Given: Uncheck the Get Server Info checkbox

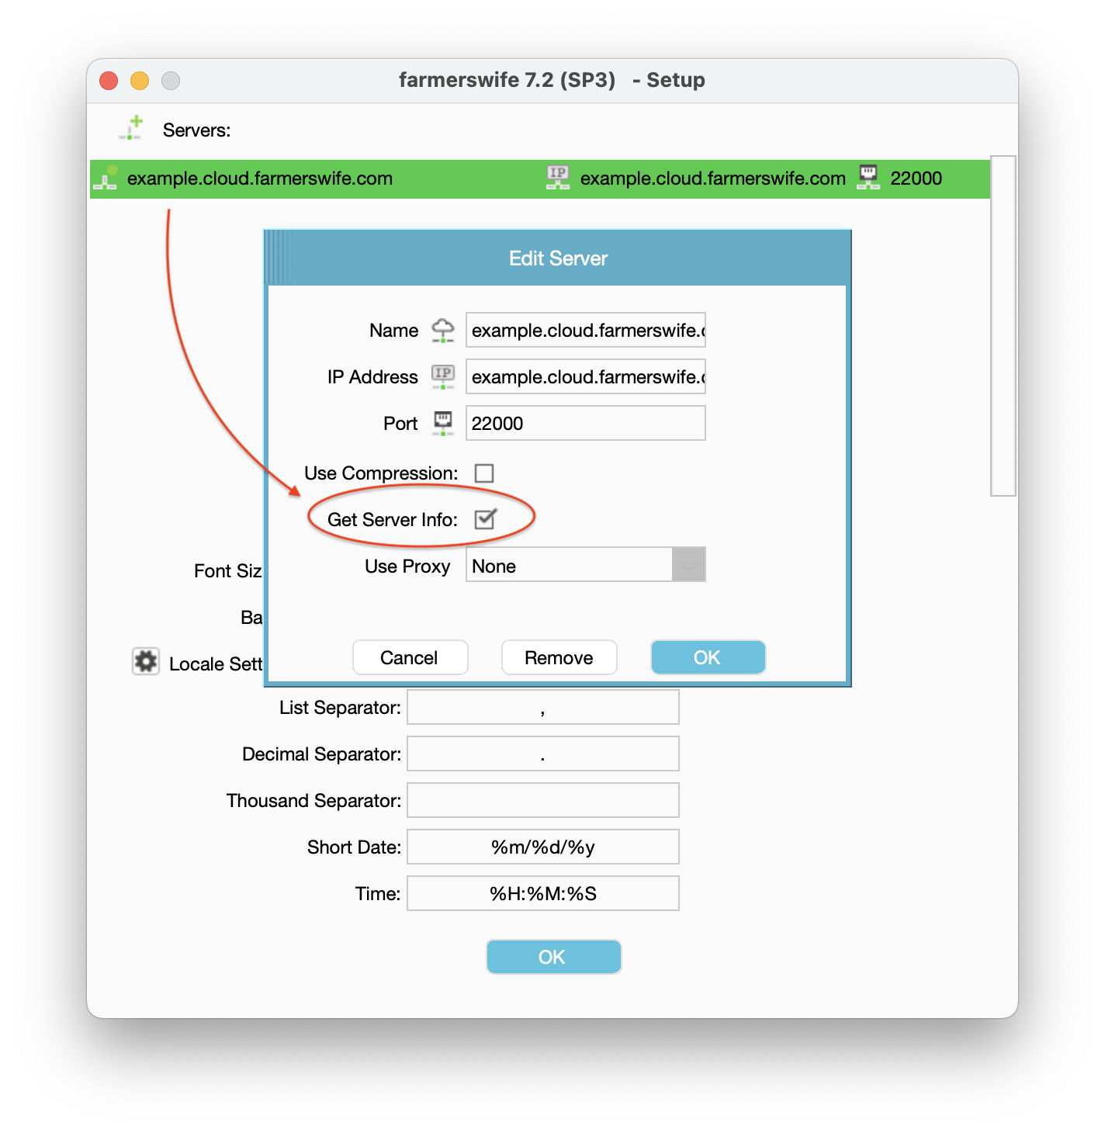Looking at the screenshot, I should pos(484,519).
